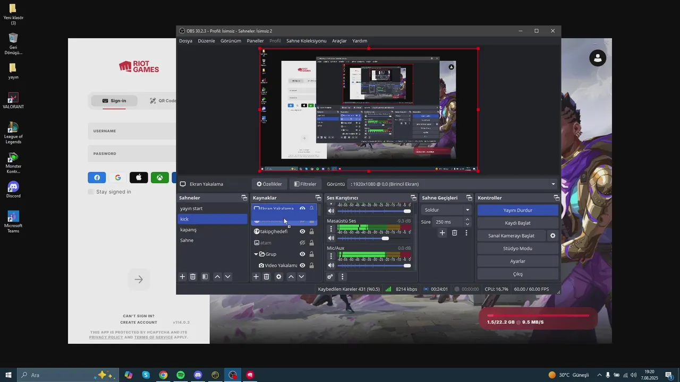Toggle the lock on the atam source
Screen dimensions: 680x382
[x=312, y=243]
